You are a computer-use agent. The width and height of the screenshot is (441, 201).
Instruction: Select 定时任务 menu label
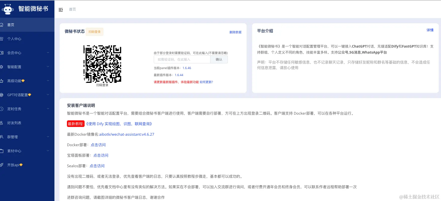click(14, 109)
